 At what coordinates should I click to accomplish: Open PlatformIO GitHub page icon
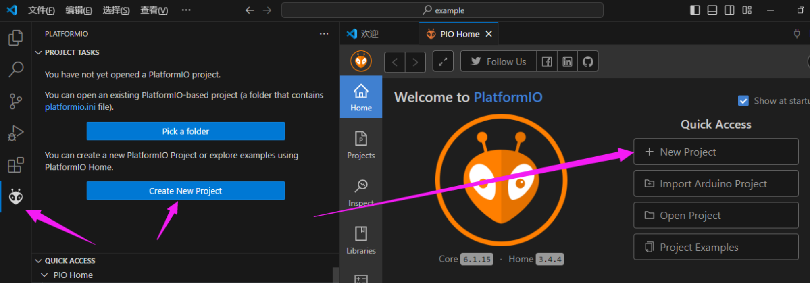(x=588, y=62)
